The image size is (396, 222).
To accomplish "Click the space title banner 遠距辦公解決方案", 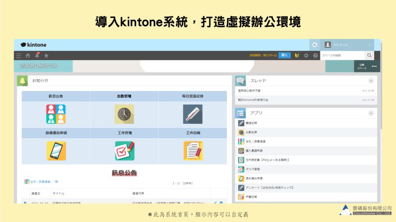I will pos(38,66).
